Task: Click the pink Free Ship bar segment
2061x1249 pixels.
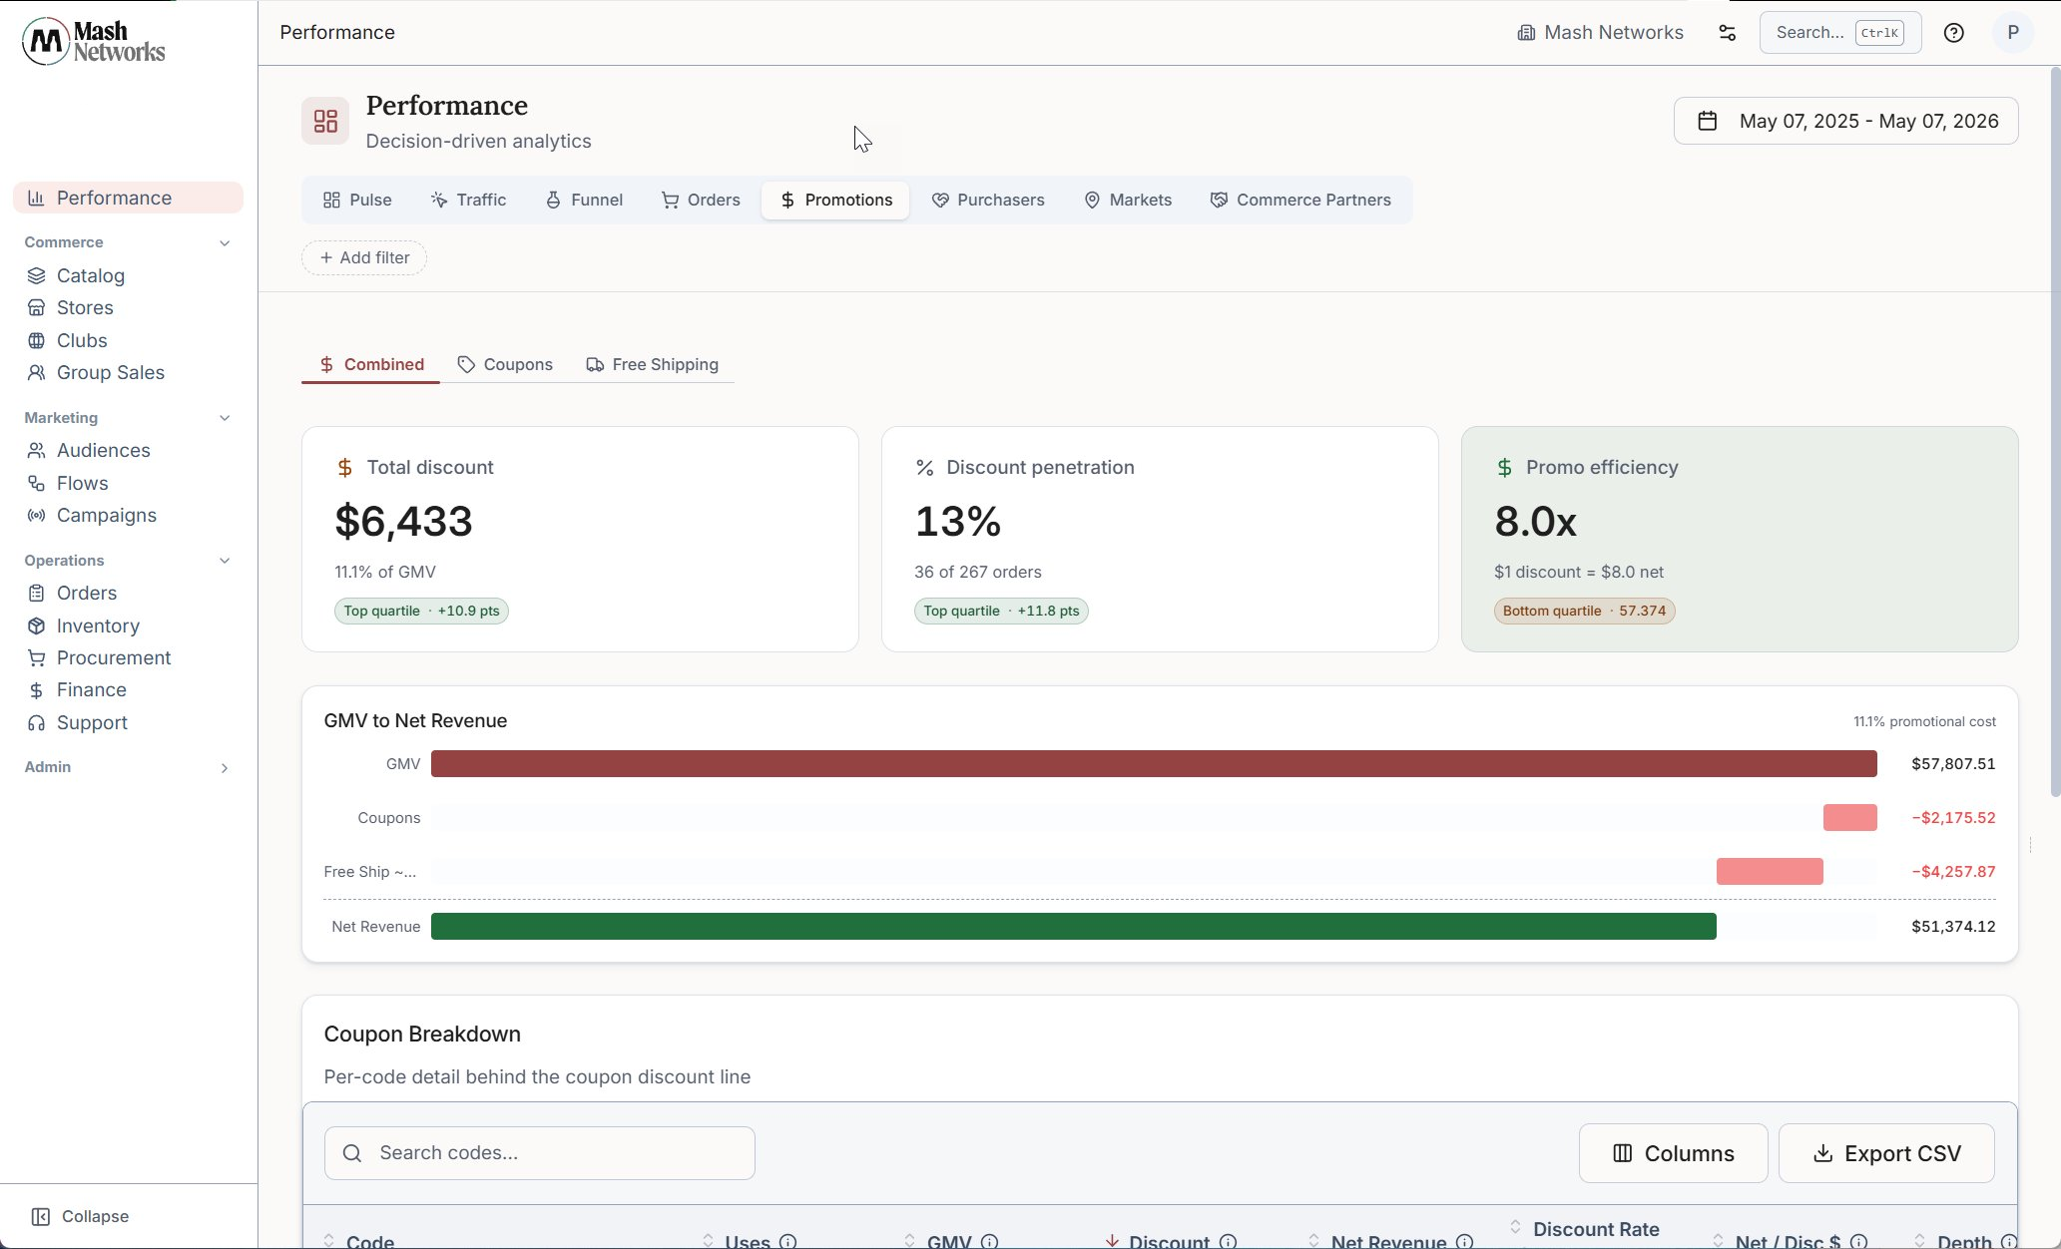Action: tap(1770, 872)
